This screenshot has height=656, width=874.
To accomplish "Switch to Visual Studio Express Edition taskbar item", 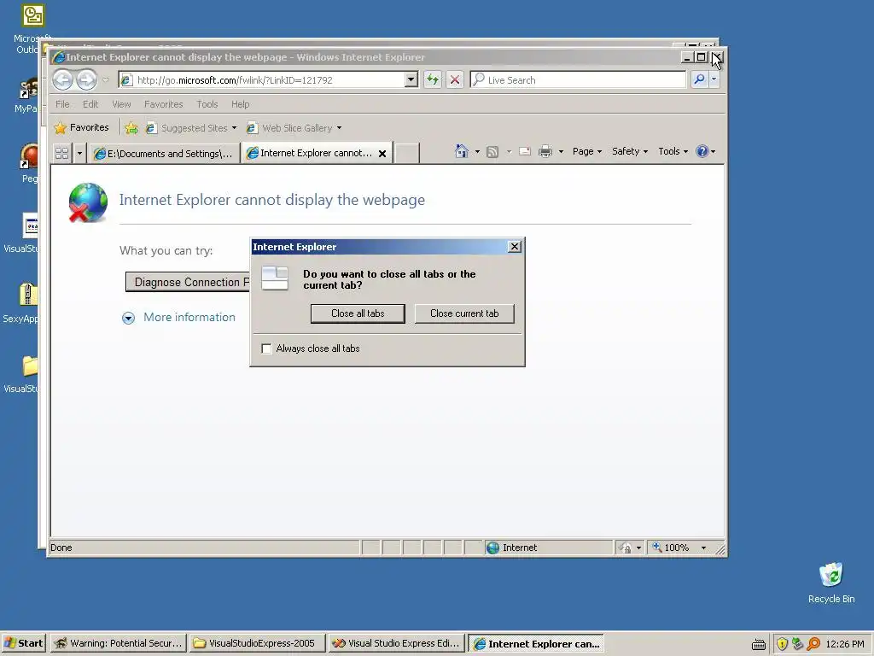I will [396, 643].
